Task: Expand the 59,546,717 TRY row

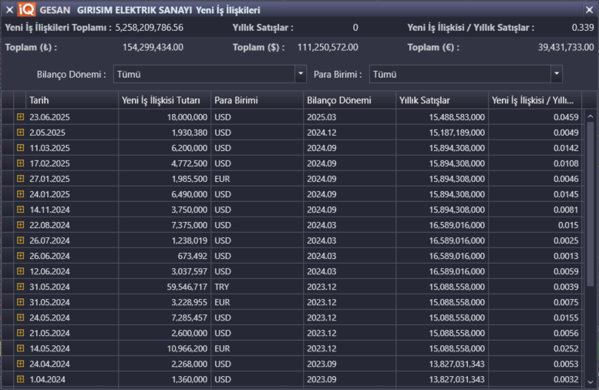Action: 20,287
